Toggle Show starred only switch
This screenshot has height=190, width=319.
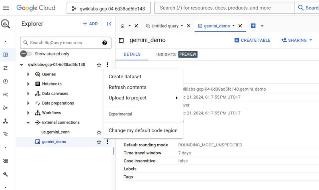pyautogui.click(x=26, y=54)
